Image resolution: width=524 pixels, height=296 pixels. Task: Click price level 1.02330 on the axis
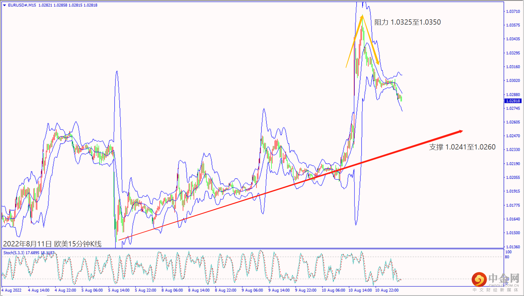click(x=513, y=150)
